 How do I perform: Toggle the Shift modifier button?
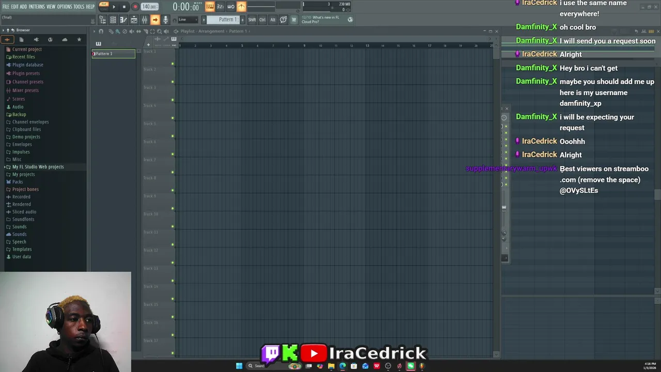point(252,20)
